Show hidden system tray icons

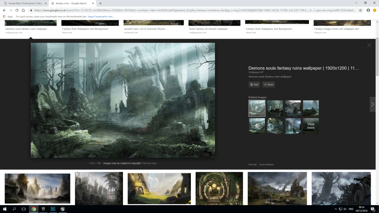335,209
